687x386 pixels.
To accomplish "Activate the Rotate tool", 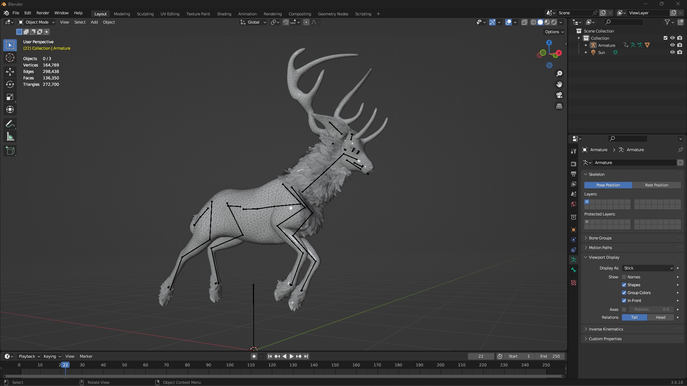I will pyautogui.click(x=10, y=84).
